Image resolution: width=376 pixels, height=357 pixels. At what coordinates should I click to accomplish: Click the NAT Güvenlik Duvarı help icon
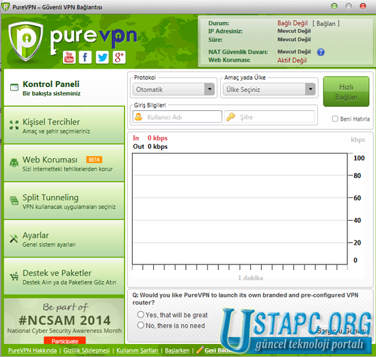(321, 52)
